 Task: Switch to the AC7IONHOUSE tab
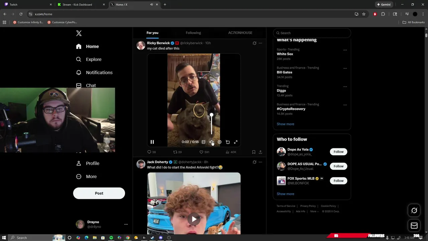point(240,33)
